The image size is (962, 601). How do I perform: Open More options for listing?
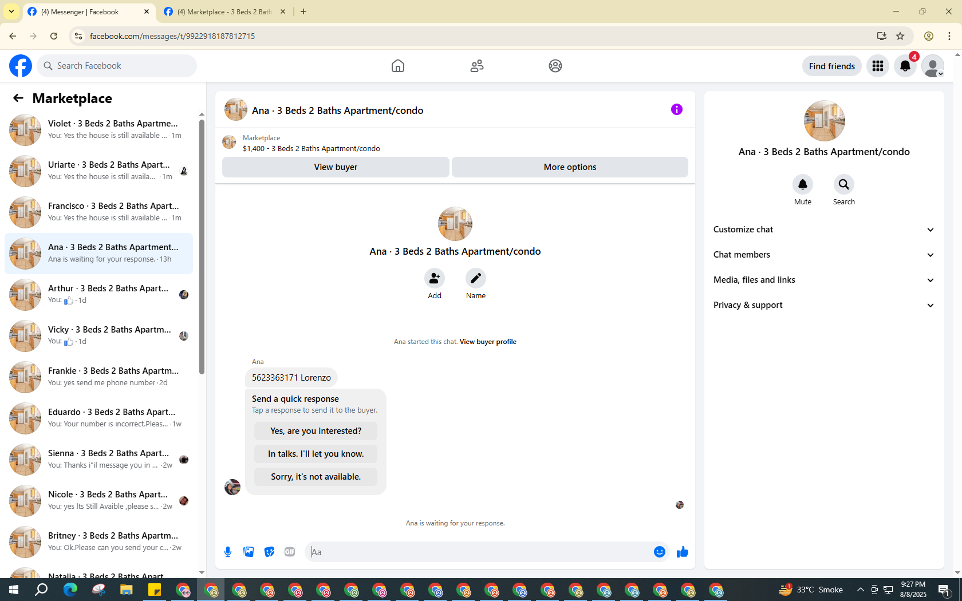(570, 167)
